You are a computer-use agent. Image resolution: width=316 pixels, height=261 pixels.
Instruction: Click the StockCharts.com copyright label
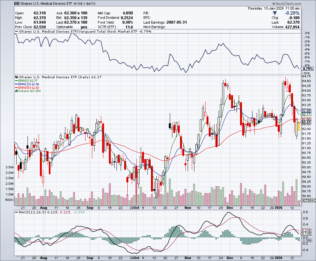click(287, 4)
